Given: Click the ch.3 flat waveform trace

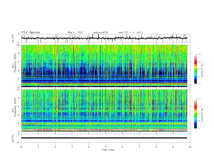Looking at the screenshot, I should [104, 138].
